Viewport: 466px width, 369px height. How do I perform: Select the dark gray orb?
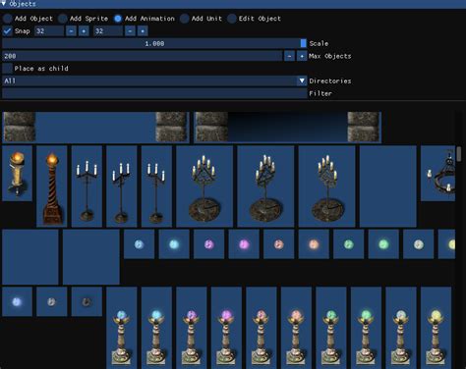tap(87, 301)
